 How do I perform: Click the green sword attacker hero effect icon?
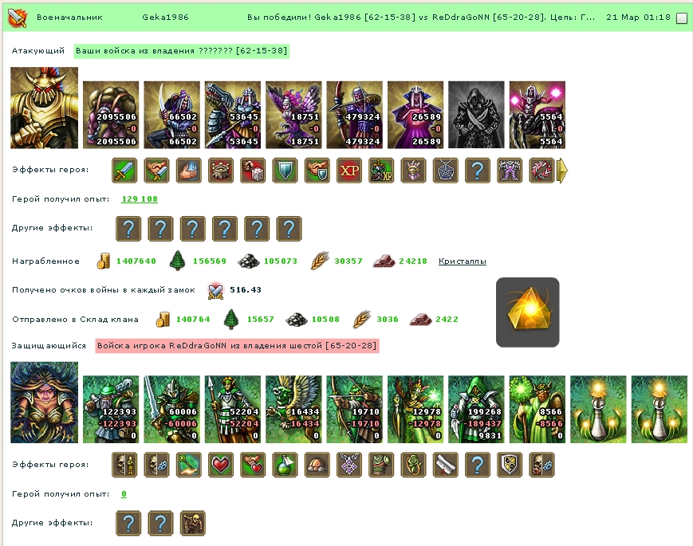click(x=124, y=171)
